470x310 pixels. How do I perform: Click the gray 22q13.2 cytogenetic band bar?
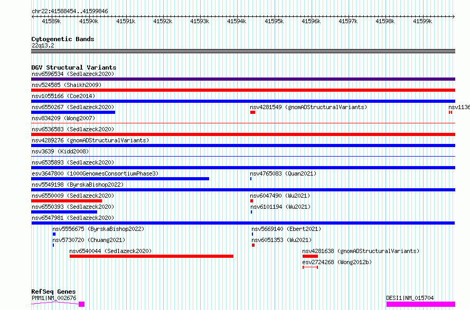coord(243,51)
